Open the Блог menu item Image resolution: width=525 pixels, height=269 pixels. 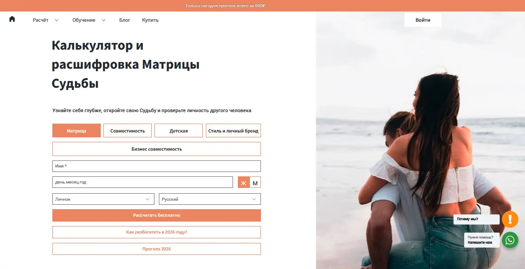point(125,20)
